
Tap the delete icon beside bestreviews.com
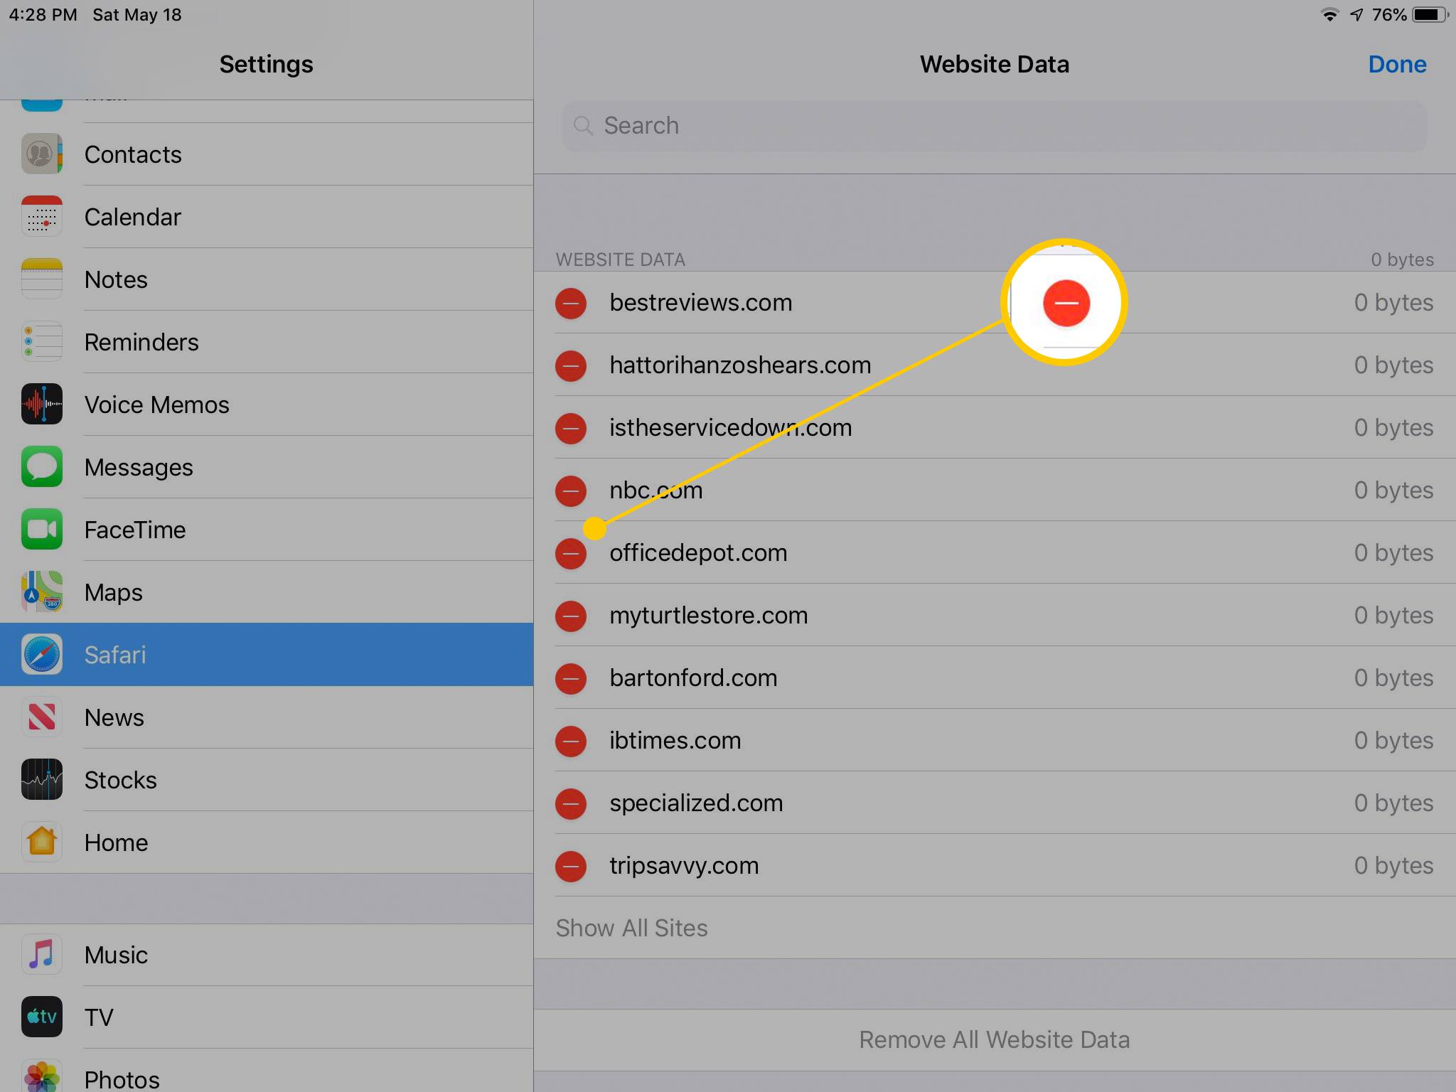click(571, 304)
